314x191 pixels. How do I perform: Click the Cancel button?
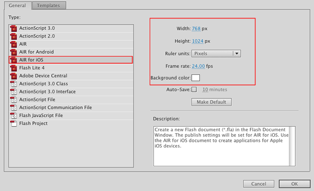click(259, 184)
